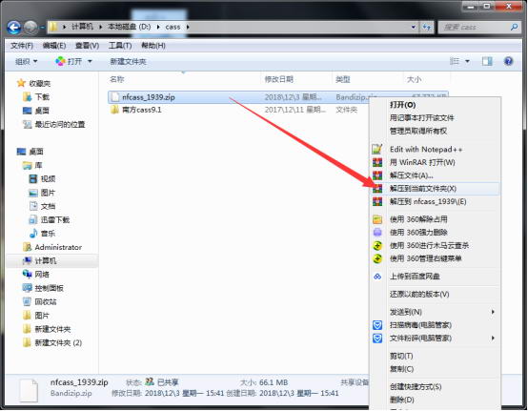Click the nfcass_1939.zip file icon
Image resolution: width=528 pixels, height=411 pixels.
point(115,97)
